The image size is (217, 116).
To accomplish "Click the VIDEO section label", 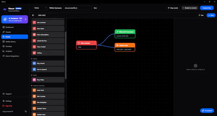I will click(x=35, y=75).
